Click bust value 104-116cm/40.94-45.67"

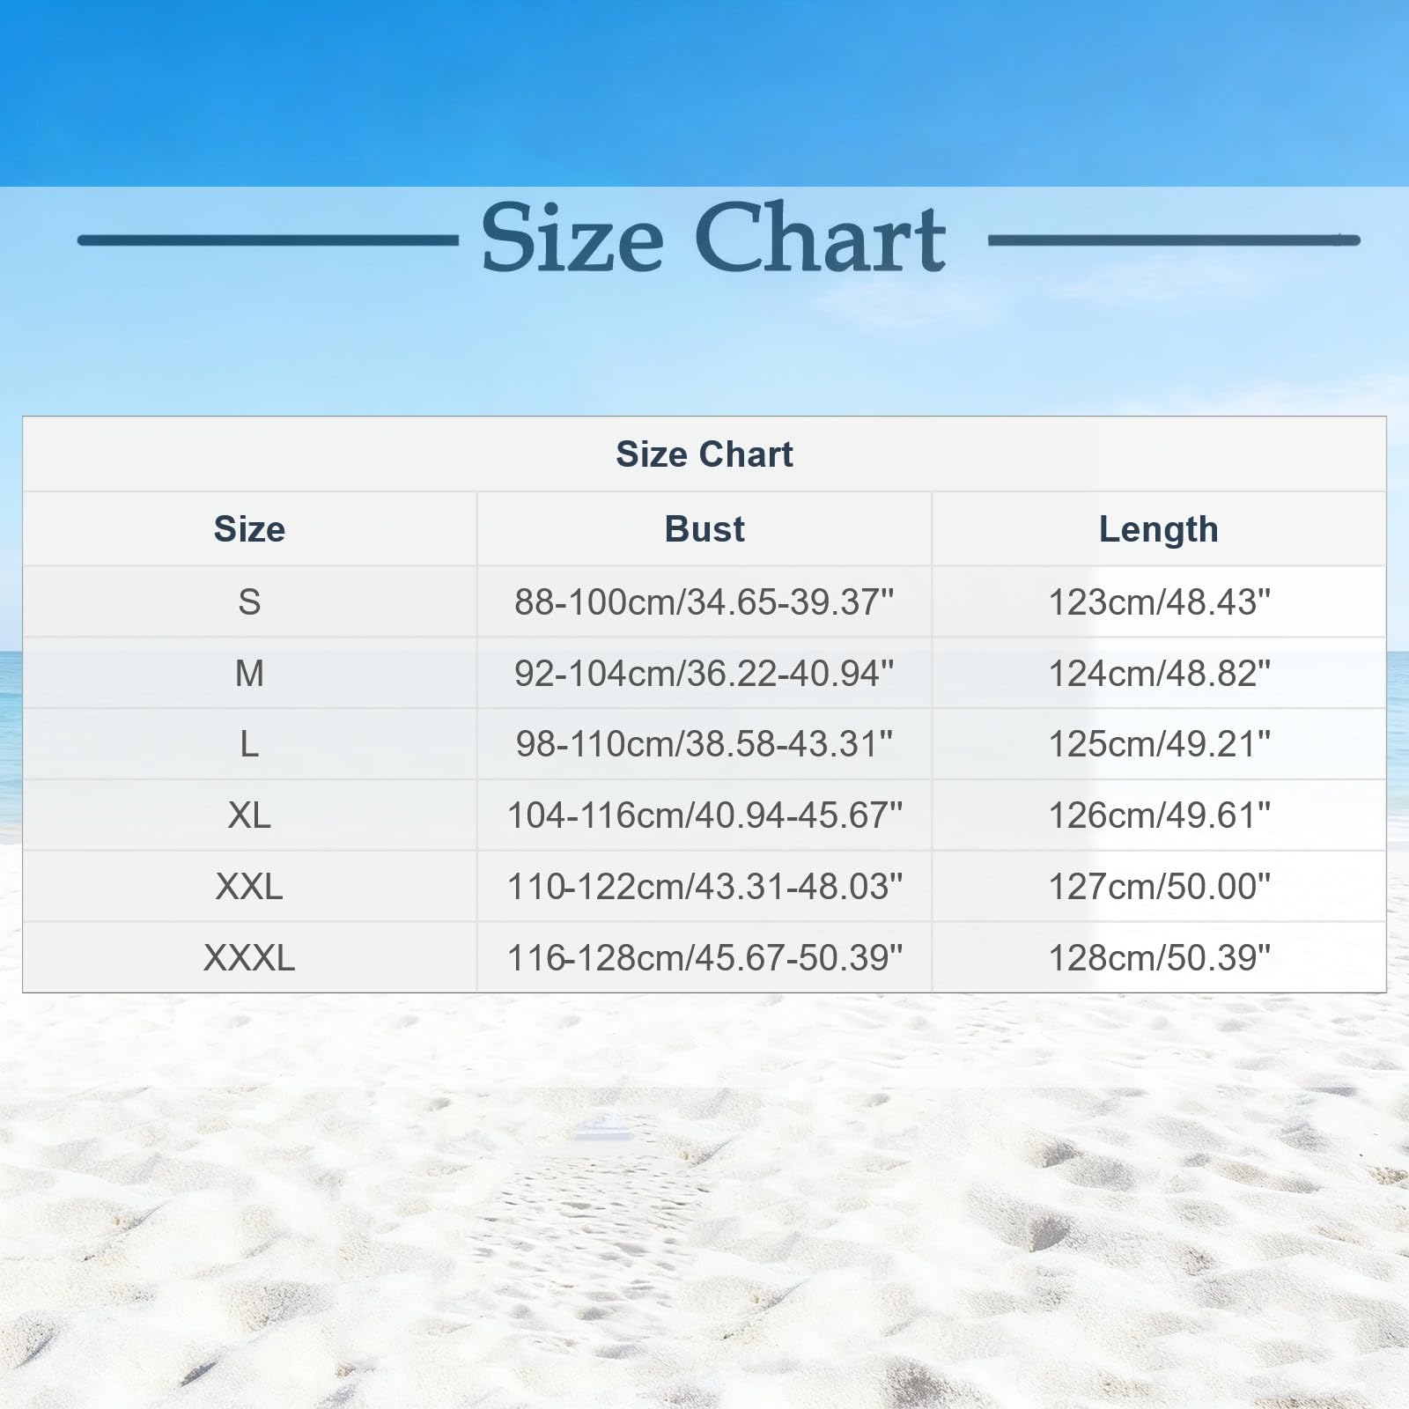(x=704, y=815)
